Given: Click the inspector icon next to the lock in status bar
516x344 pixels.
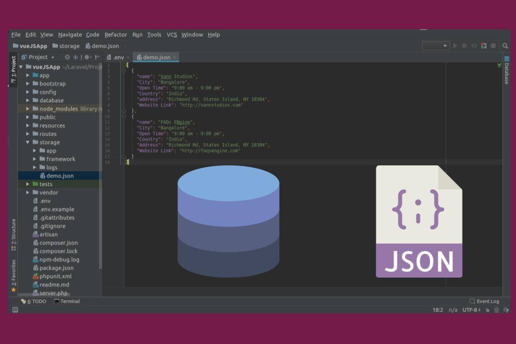Looking at the screenshot, I should [496, 310].
